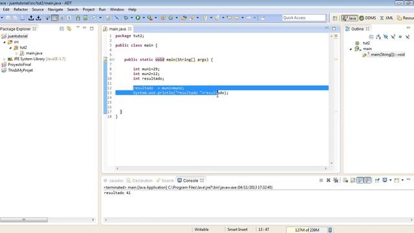414x233 pixels.
Task: Switch to the Declaration tab
Action: [140, 181]
